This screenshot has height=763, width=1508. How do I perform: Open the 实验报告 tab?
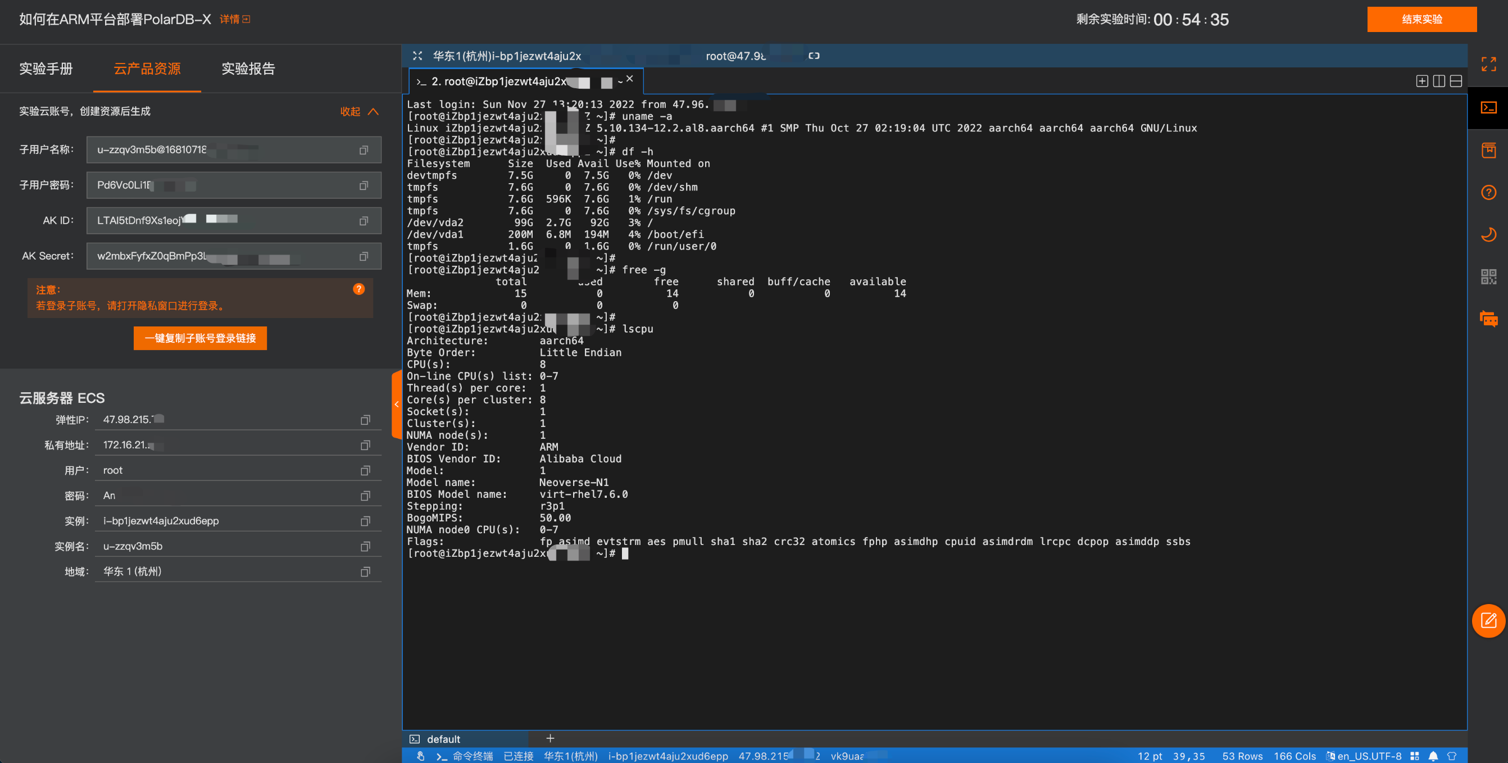point(248,69)
